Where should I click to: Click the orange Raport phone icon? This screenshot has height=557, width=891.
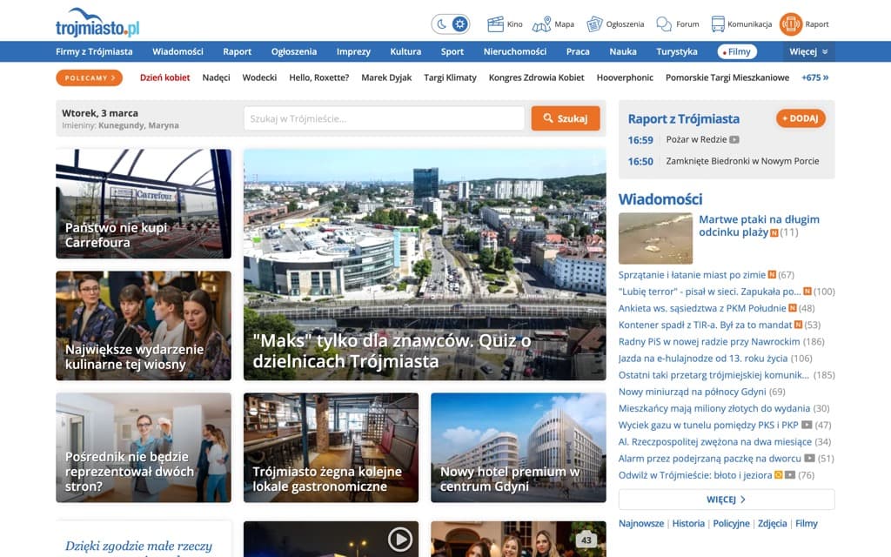point(791,23)
